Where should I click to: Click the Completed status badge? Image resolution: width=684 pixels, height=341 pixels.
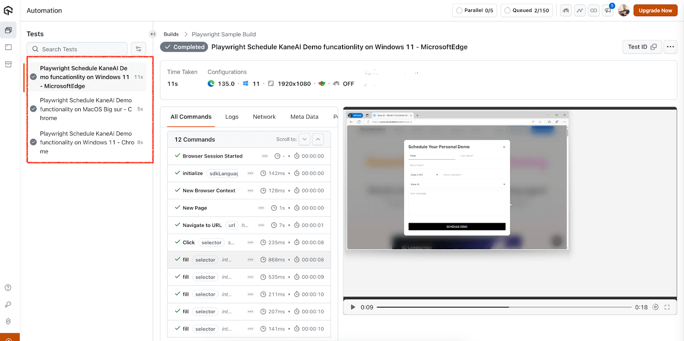coord(184,47)
